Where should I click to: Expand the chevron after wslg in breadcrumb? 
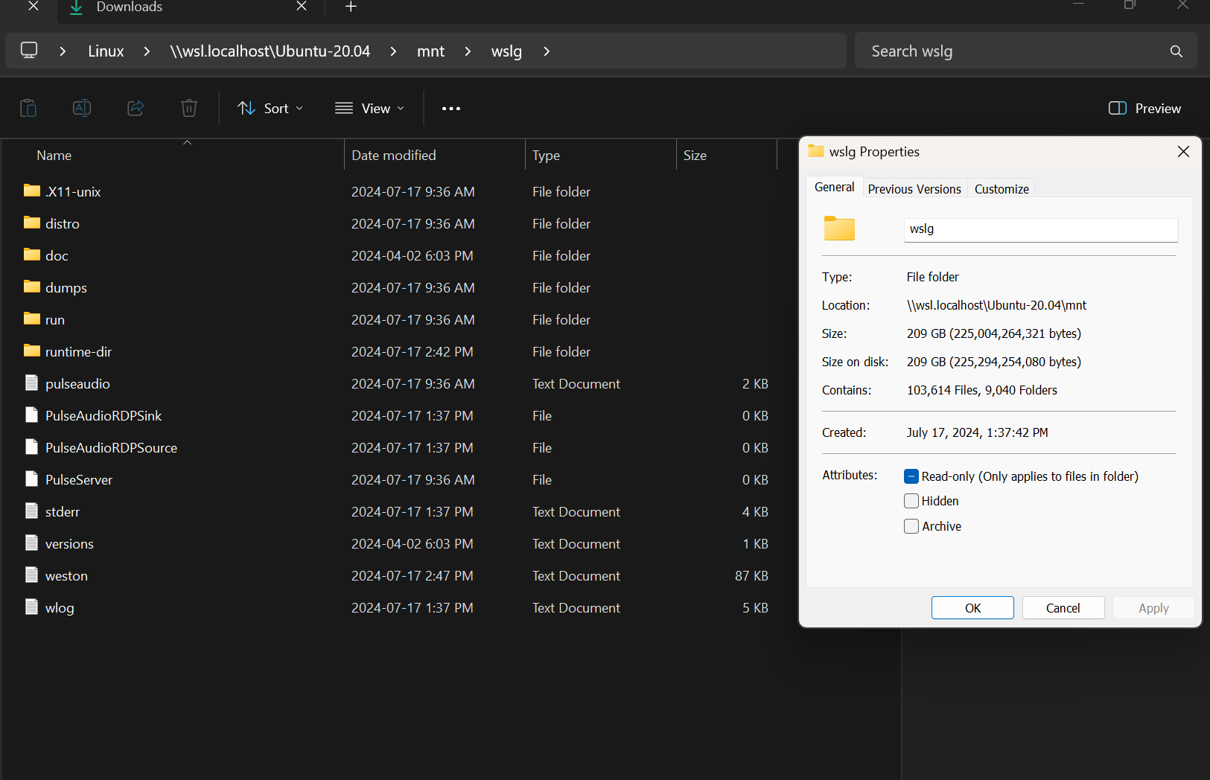547,51
